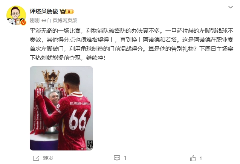240x164 pixels.
Task: Click the comment count number
Action: [x=125, y=158]
